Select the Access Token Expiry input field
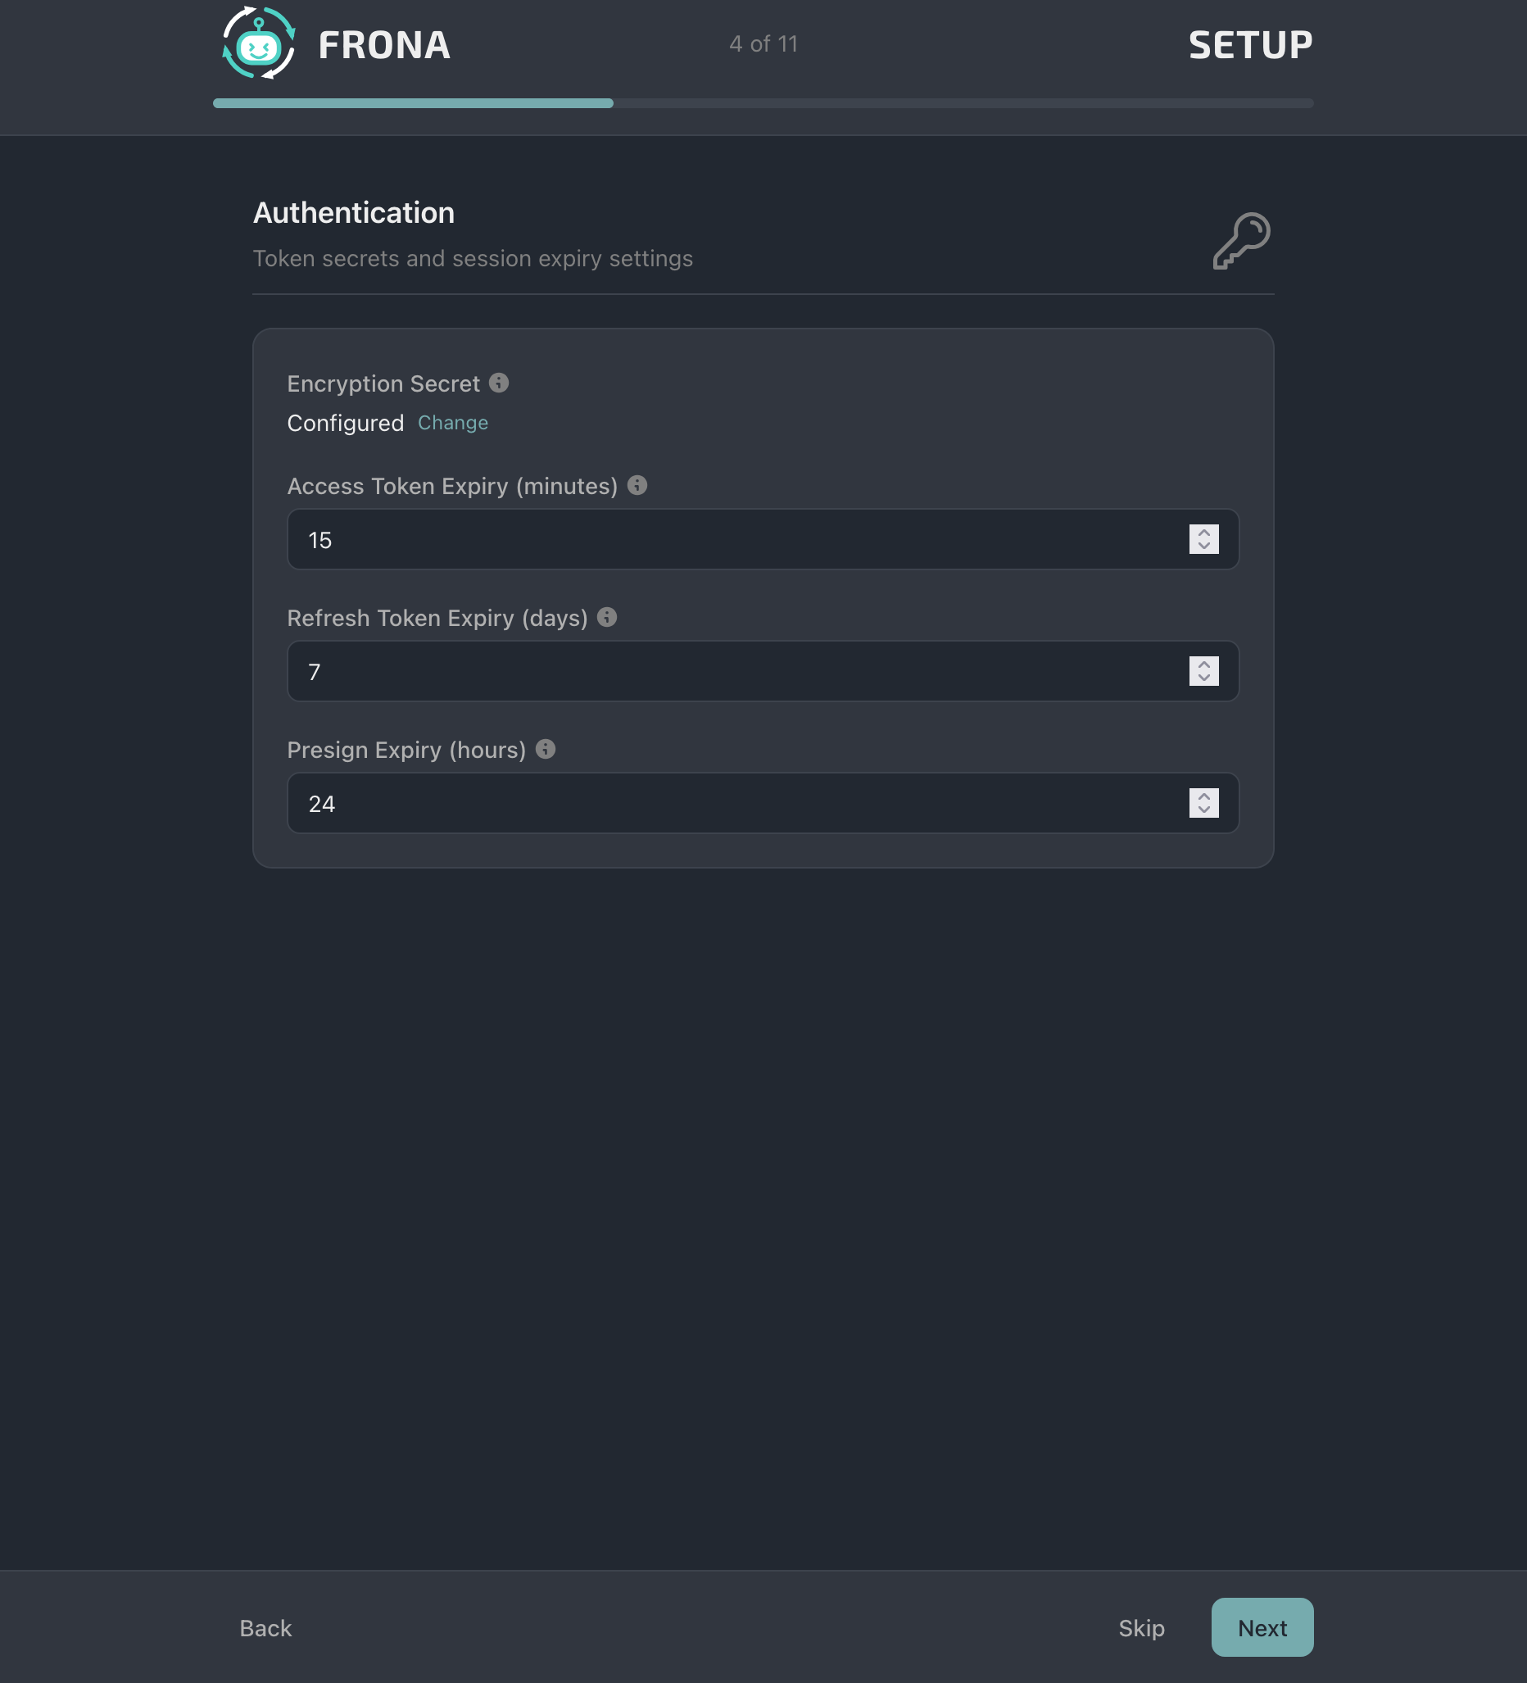The height and width of the screenshot is (1683, 1527). [x=751, y=539]
